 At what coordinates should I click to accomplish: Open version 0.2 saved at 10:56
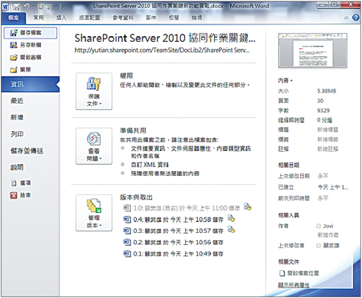[179, 243]
